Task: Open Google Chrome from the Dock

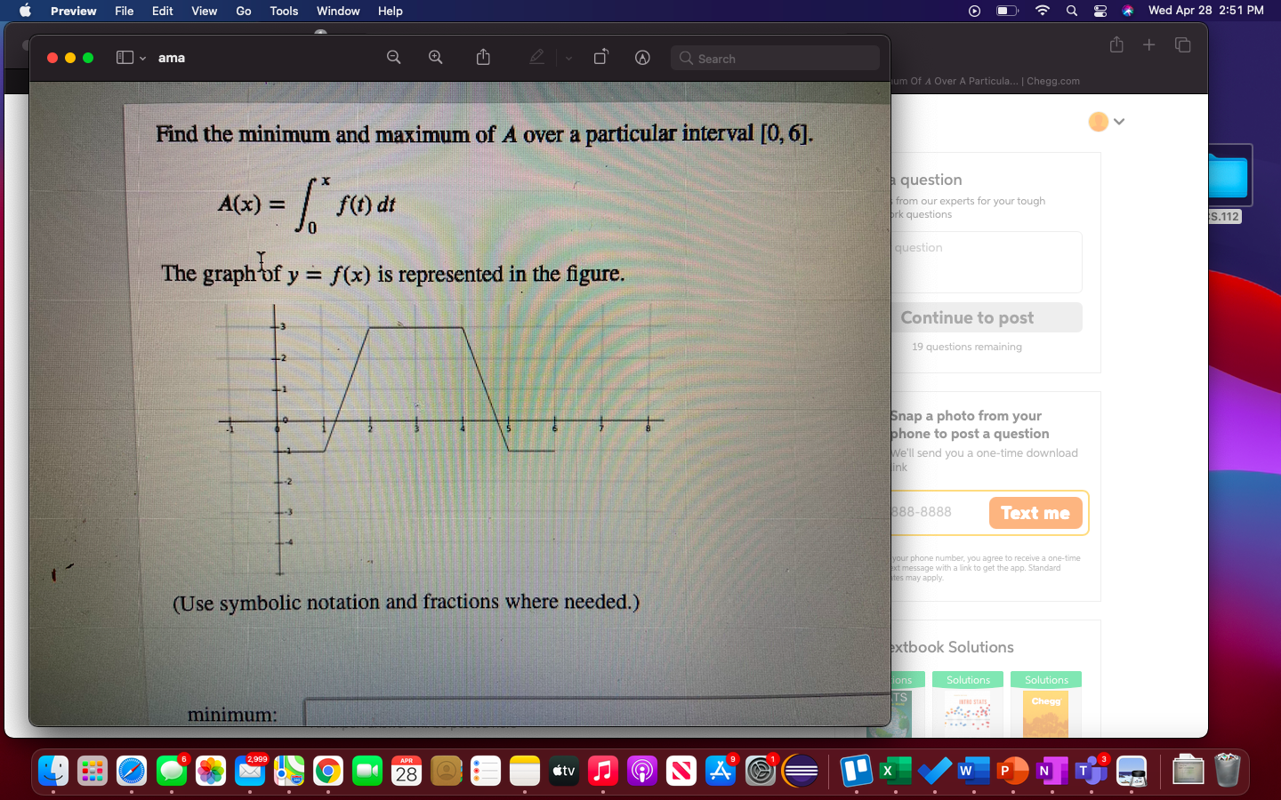Action: [x=328, y=771]
